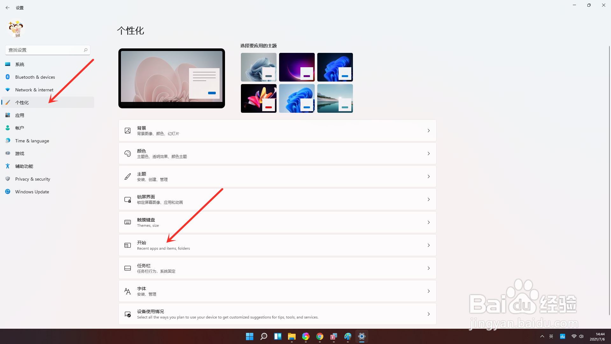This screenshot has height=344, width=611.
Task: Open 游戏 (Gaming) settings in sidebar
Action: (x=19, y=153)
